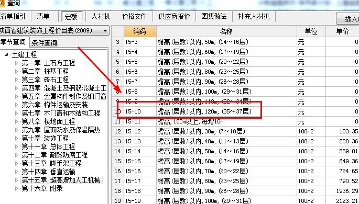Expand 第四章 混凝土及钢筋混凝土
Screen dimensions: 359x204
point(16,88)
